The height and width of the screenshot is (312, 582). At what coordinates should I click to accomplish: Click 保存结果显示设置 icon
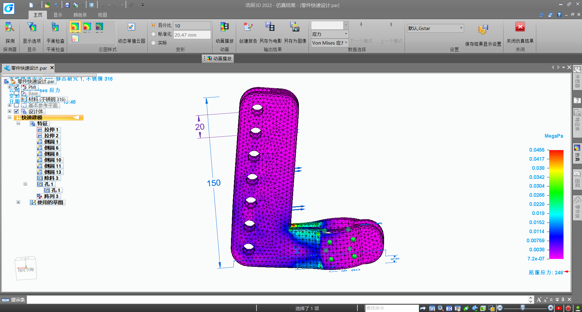point(483,30)
